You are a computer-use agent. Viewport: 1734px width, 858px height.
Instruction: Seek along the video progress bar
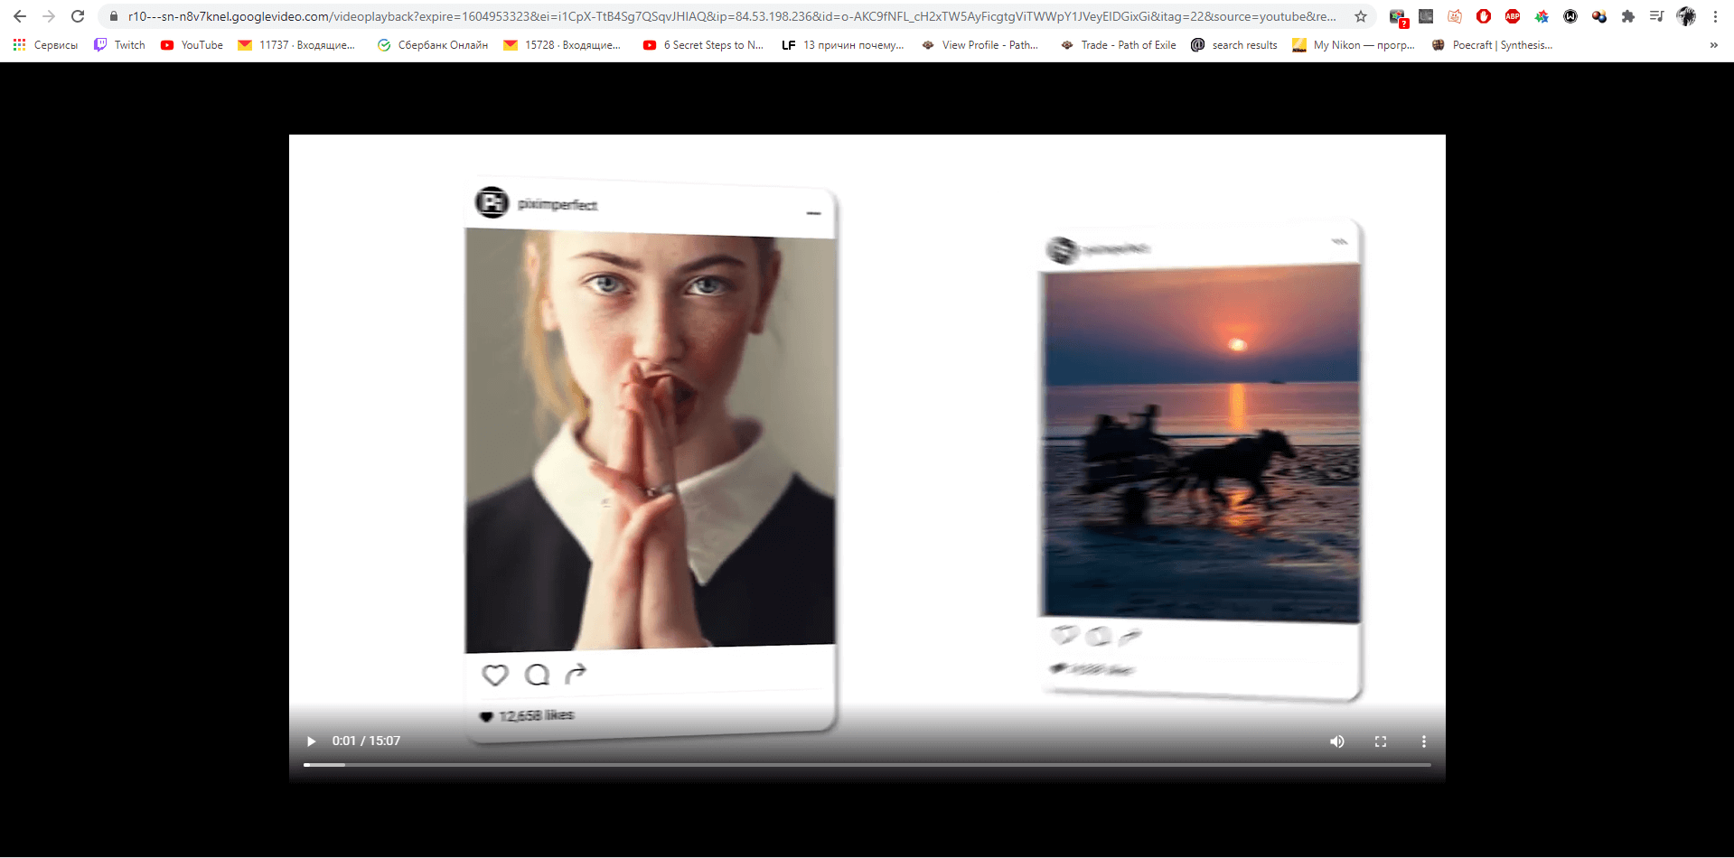(x=867, y=765)
